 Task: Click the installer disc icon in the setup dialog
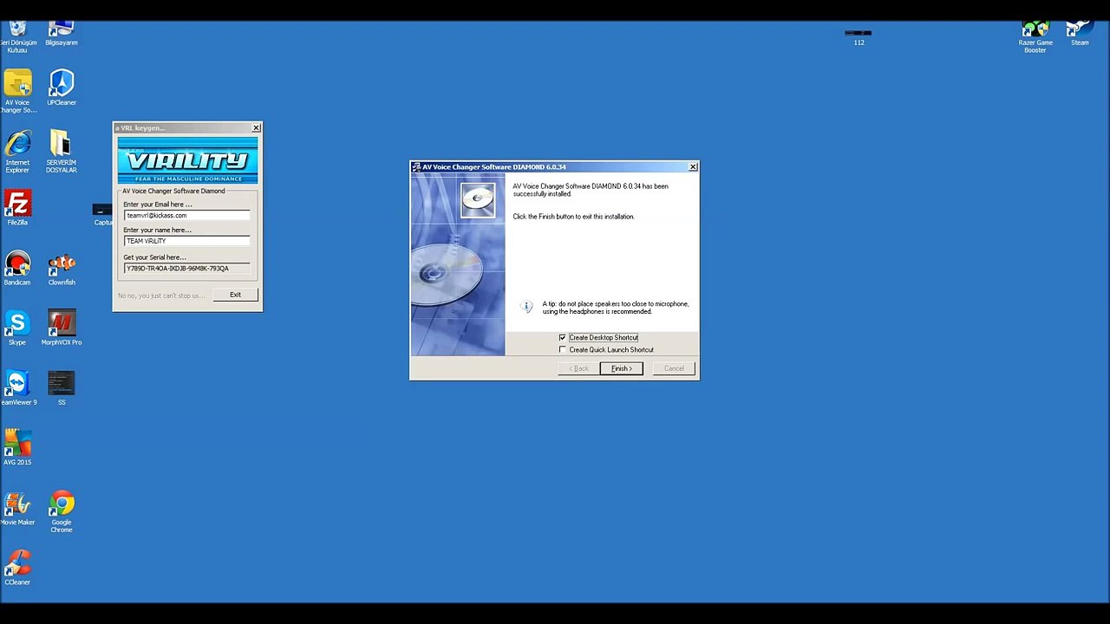click(x=478, y=200)
